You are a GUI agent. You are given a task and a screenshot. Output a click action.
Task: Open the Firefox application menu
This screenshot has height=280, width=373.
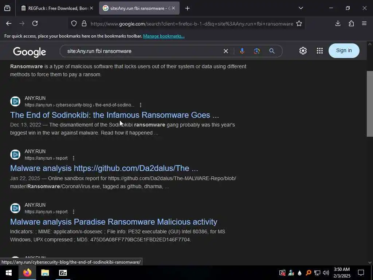[x=364, y=23]
